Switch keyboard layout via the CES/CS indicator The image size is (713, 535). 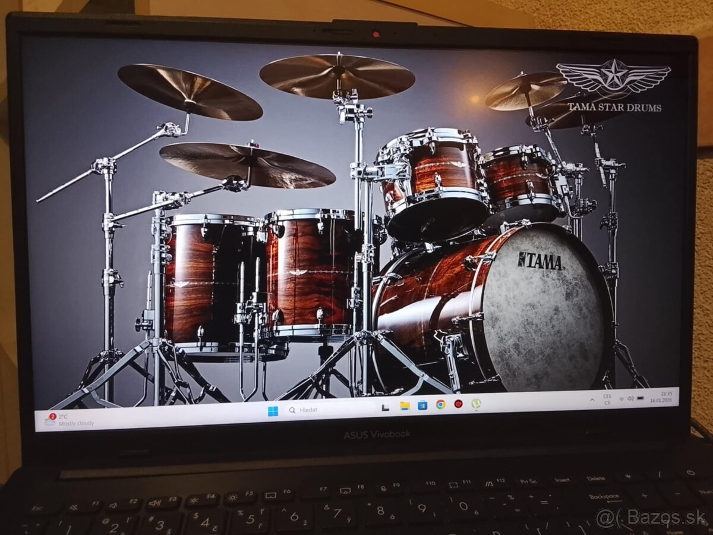tap(608, 399)
